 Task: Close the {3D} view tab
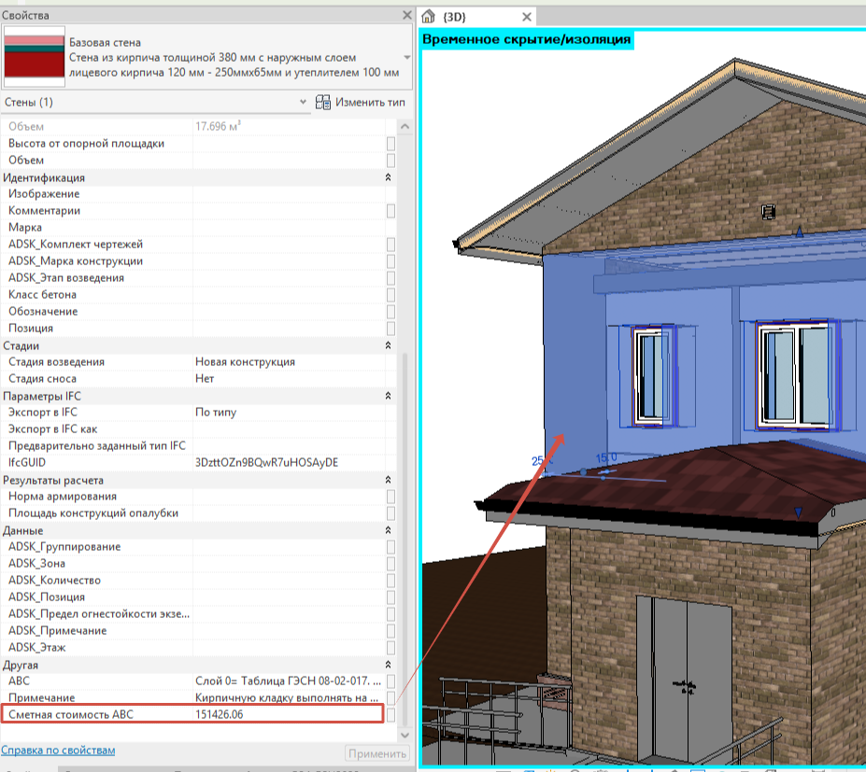tap(527, 17)
